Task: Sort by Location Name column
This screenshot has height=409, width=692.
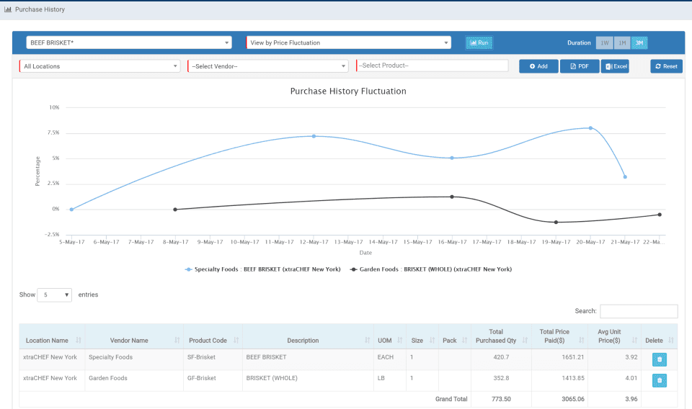Action: [52, 341]
